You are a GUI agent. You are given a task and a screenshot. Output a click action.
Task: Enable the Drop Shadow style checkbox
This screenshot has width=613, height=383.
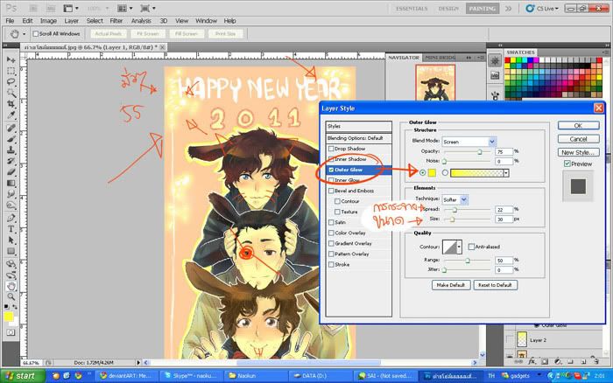(331, 149)
